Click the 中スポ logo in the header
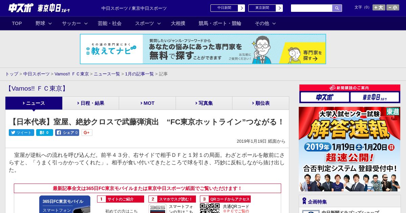The image size is (406, 213). point(21,8)
